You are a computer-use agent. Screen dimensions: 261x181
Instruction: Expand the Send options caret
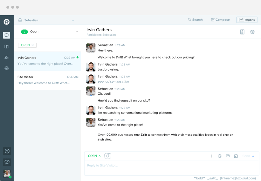pyautogui.click(x=253, y=156)
